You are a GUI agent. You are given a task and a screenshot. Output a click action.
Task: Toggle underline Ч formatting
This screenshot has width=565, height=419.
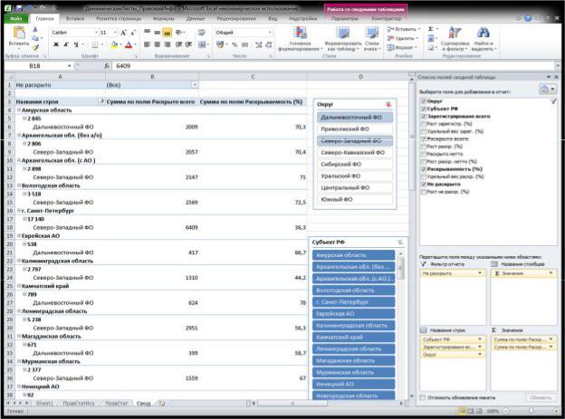click(76, 44)
